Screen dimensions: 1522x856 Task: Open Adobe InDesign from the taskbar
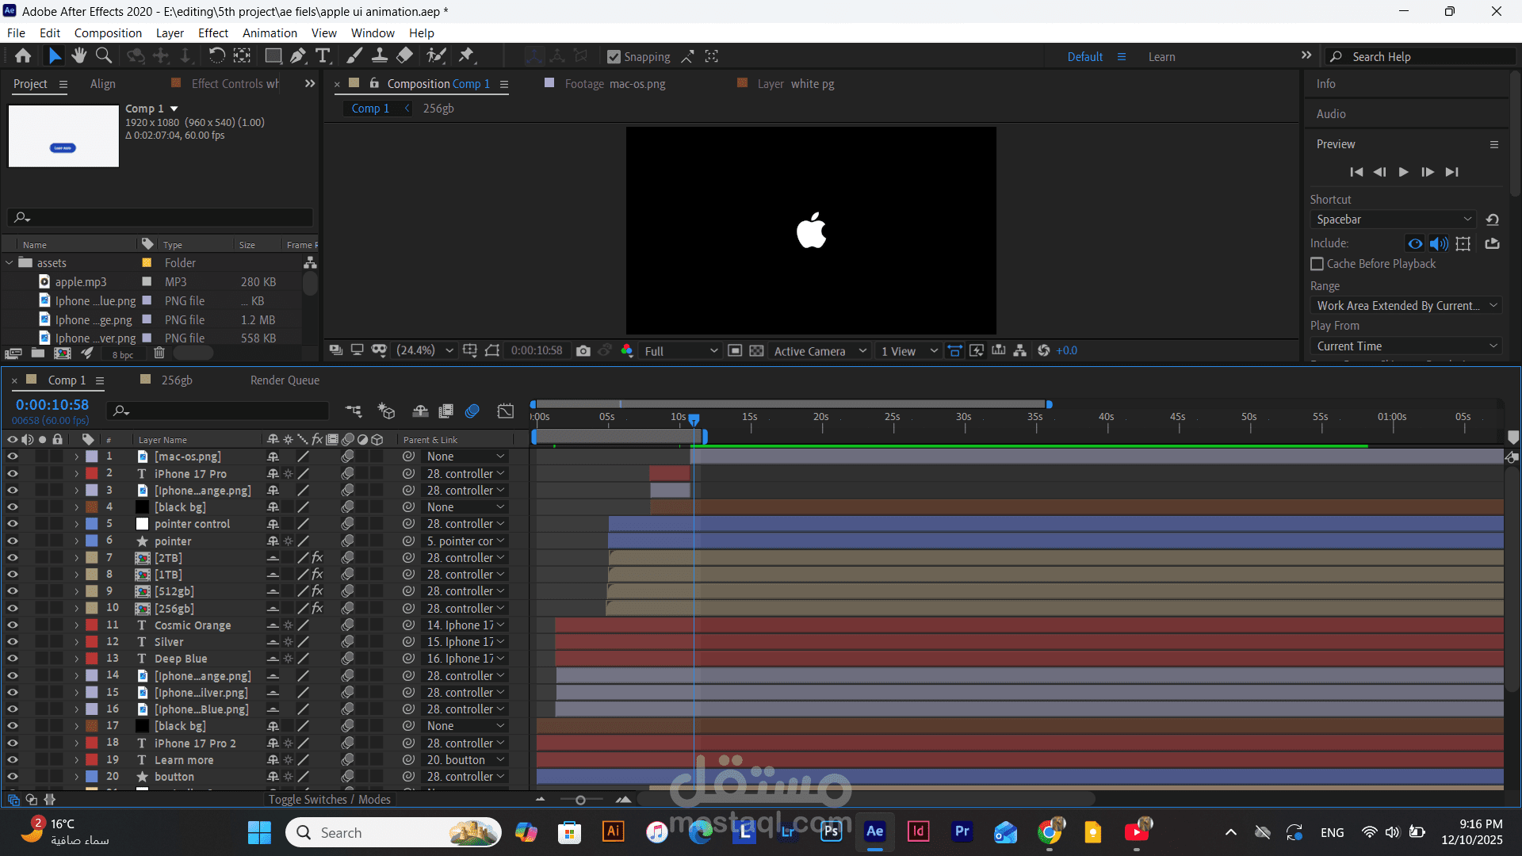[x=918, y=831]
